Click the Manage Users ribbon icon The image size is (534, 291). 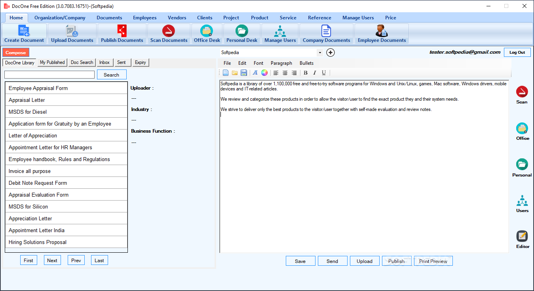(280, 34)
